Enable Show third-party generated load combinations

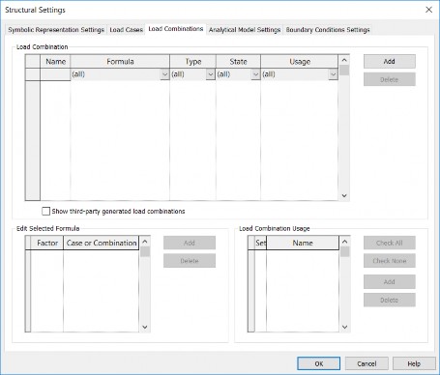coord(45,212)
